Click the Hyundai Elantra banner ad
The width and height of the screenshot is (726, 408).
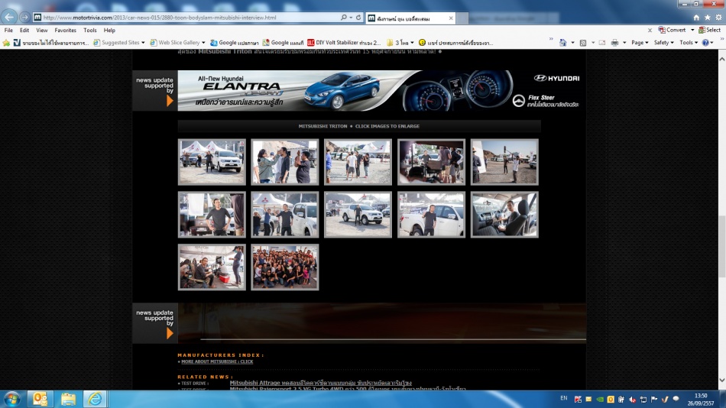click(x=381, y=91)
